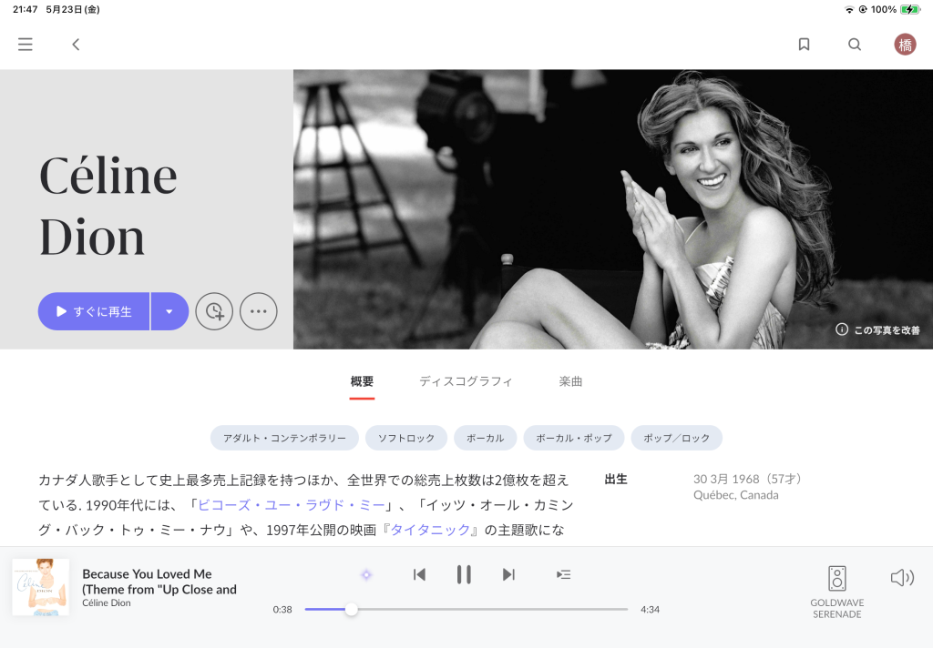
Task: Click the 100% battery percentage
Action: (884, 9)
